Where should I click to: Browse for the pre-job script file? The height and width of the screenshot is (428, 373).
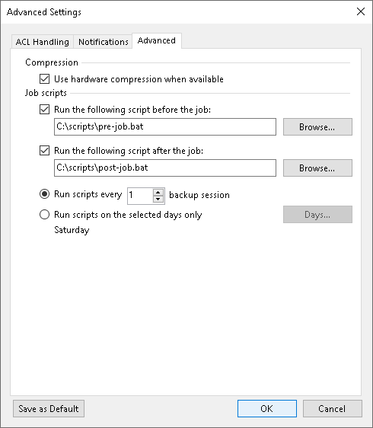[x=317, y=126]
